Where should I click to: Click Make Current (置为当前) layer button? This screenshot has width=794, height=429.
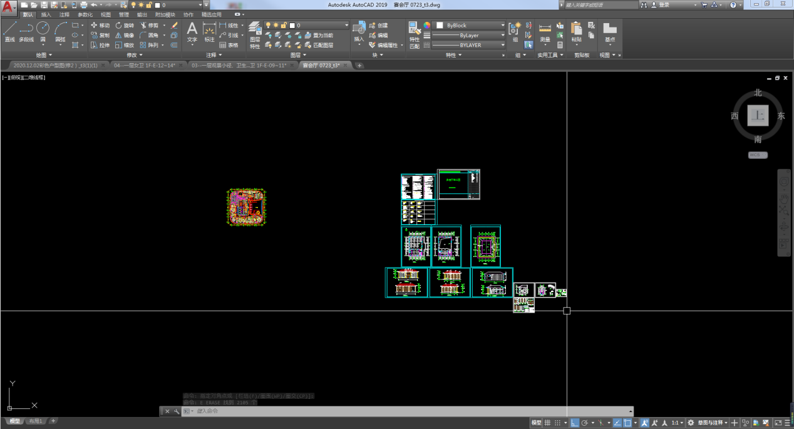coord(319,36)
